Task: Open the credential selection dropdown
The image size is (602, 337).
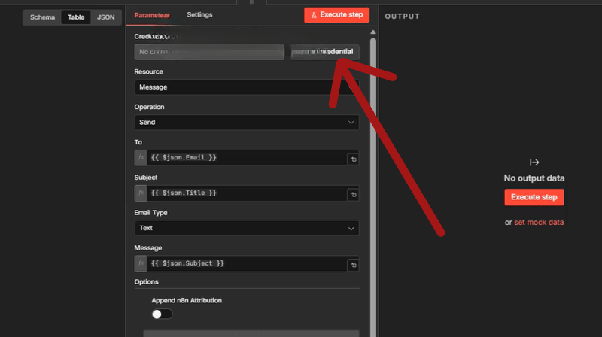Action: (x=209, y=52)
